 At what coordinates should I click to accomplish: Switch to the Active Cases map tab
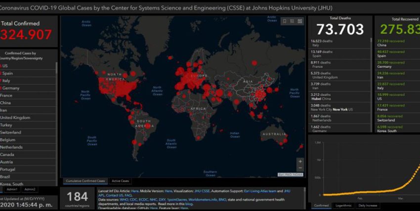coord(121,181)
